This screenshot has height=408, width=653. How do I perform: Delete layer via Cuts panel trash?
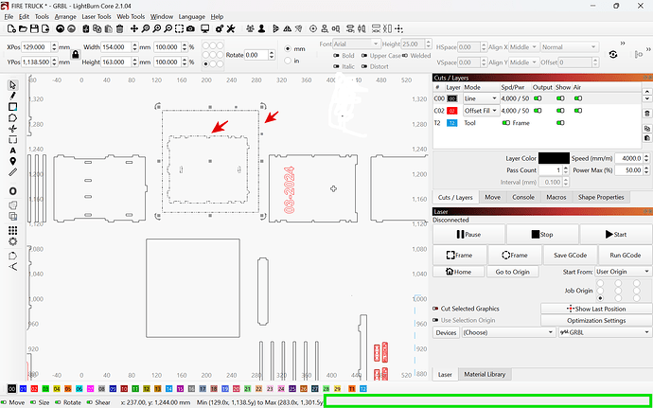(x=646, y=114)
